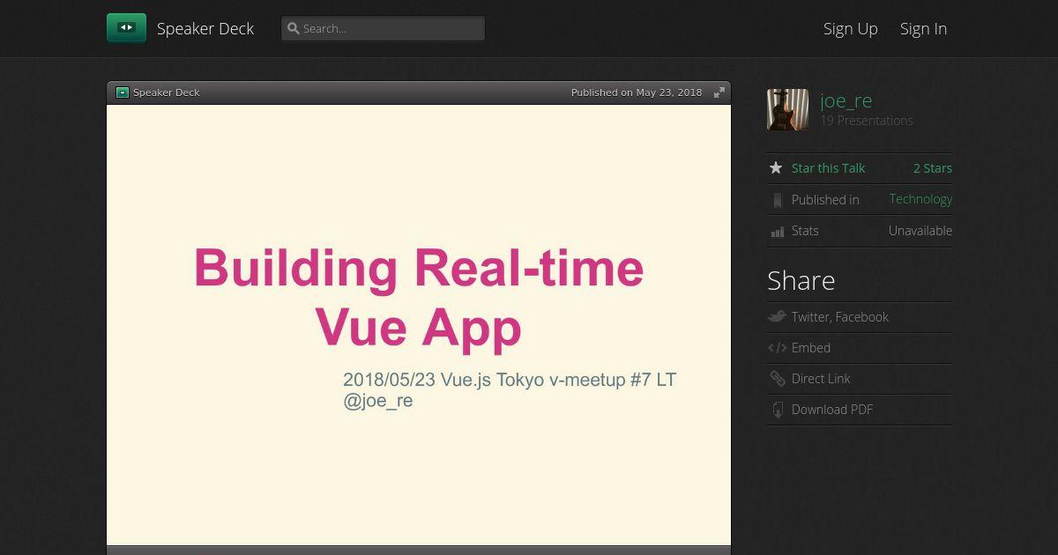Open the Direct Link option
This screenshot has width=1058, height=555.
(821, 379)
